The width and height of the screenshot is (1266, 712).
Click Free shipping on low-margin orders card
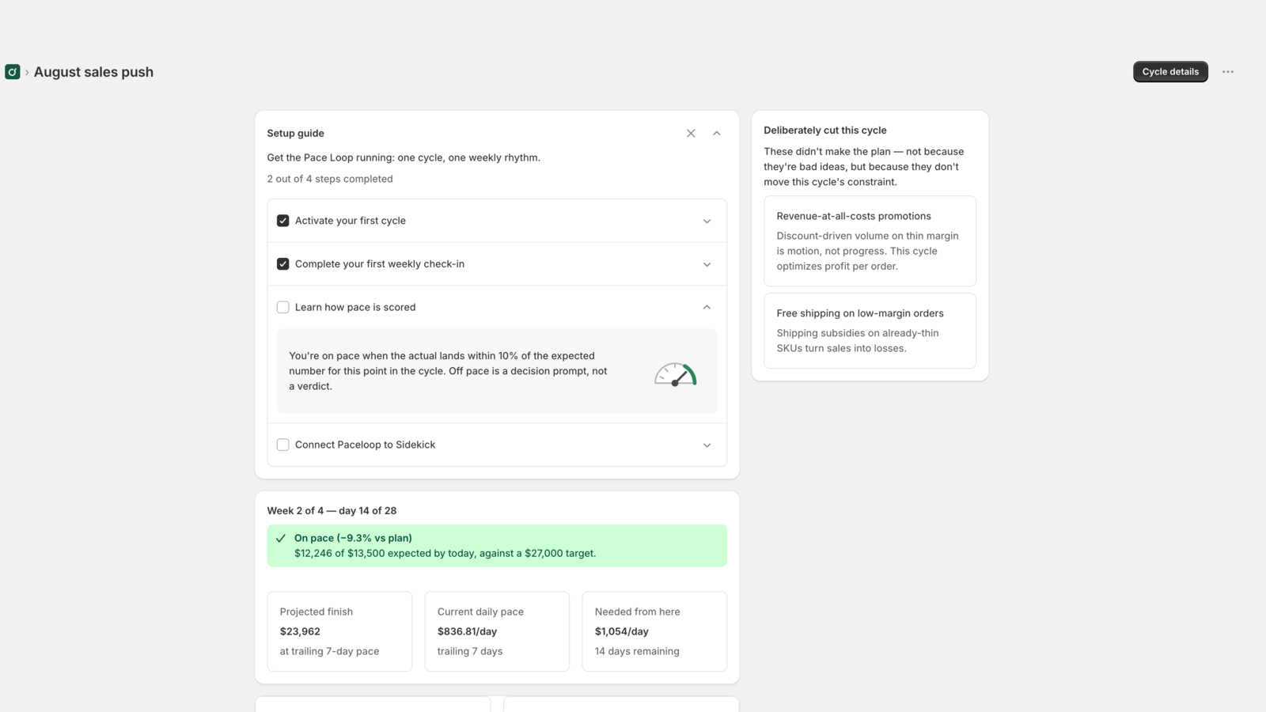point(870,331)
